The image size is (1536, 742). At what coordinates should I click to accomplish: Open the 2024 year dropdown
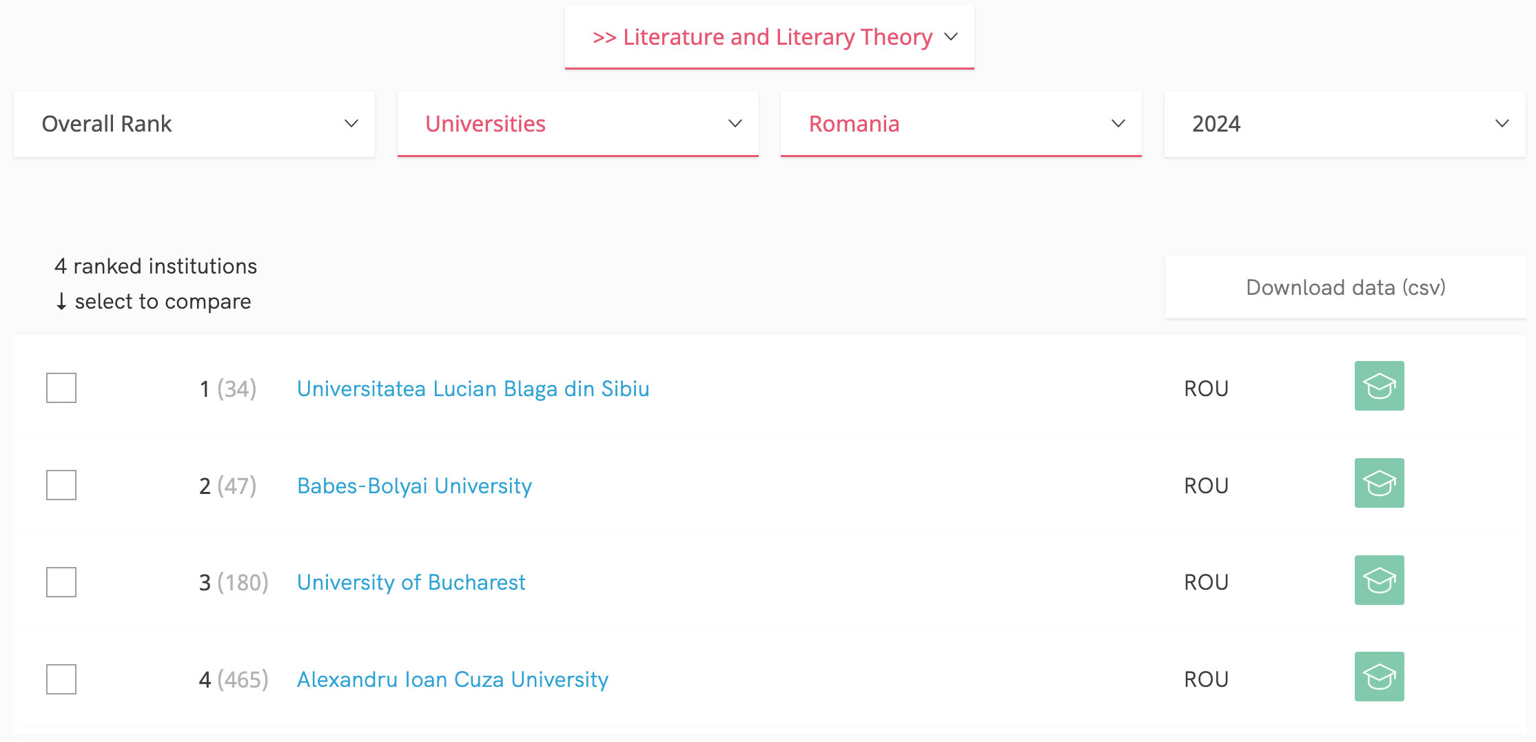(x=1344, y=124)
